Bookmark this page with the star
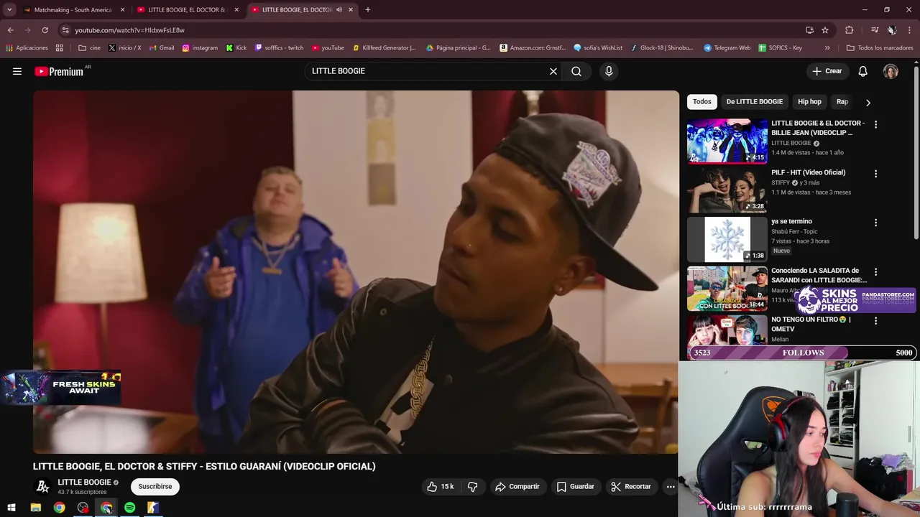Image resolution: width=920 pixels, height=517 pixels. pyautogui.click(x=825, y=30)
